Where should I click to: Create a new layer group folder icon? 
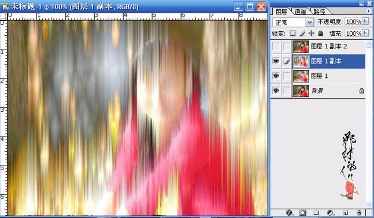coord(316,212)
